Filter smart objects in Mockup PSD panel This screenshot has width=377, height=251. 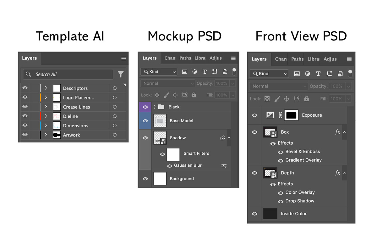pyautogui.click(x=225, y=72)
